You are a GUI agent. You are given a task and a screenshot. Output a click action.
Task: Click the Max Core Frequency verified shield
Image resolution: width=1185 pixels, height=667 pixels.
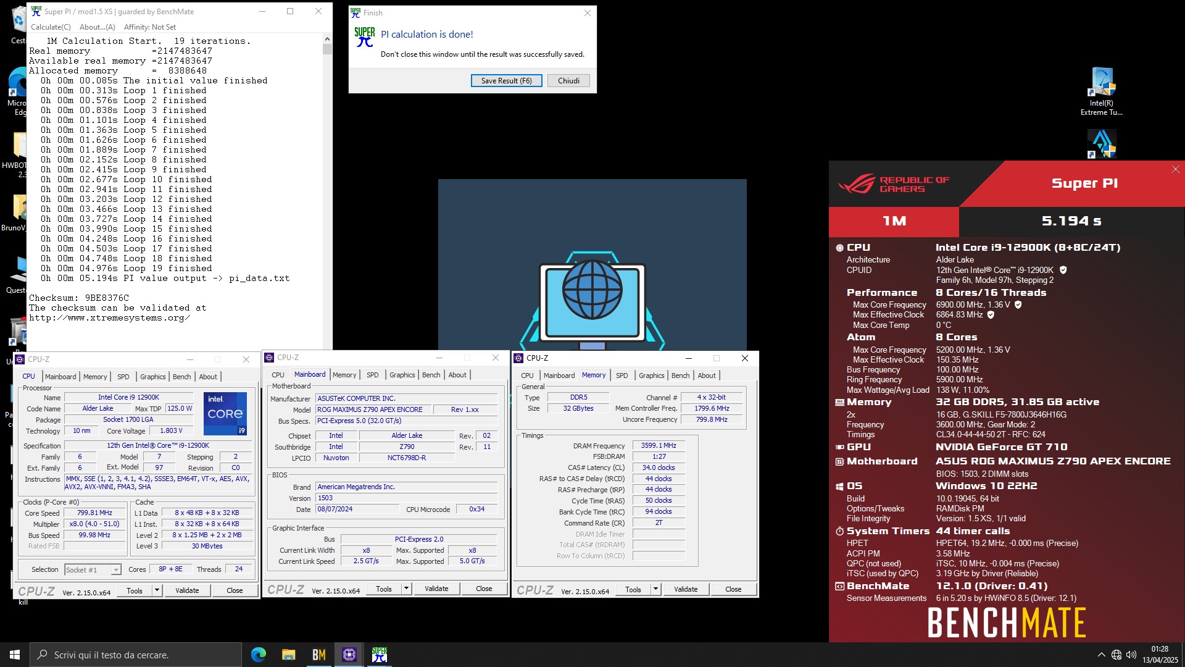pos(1018,304)
